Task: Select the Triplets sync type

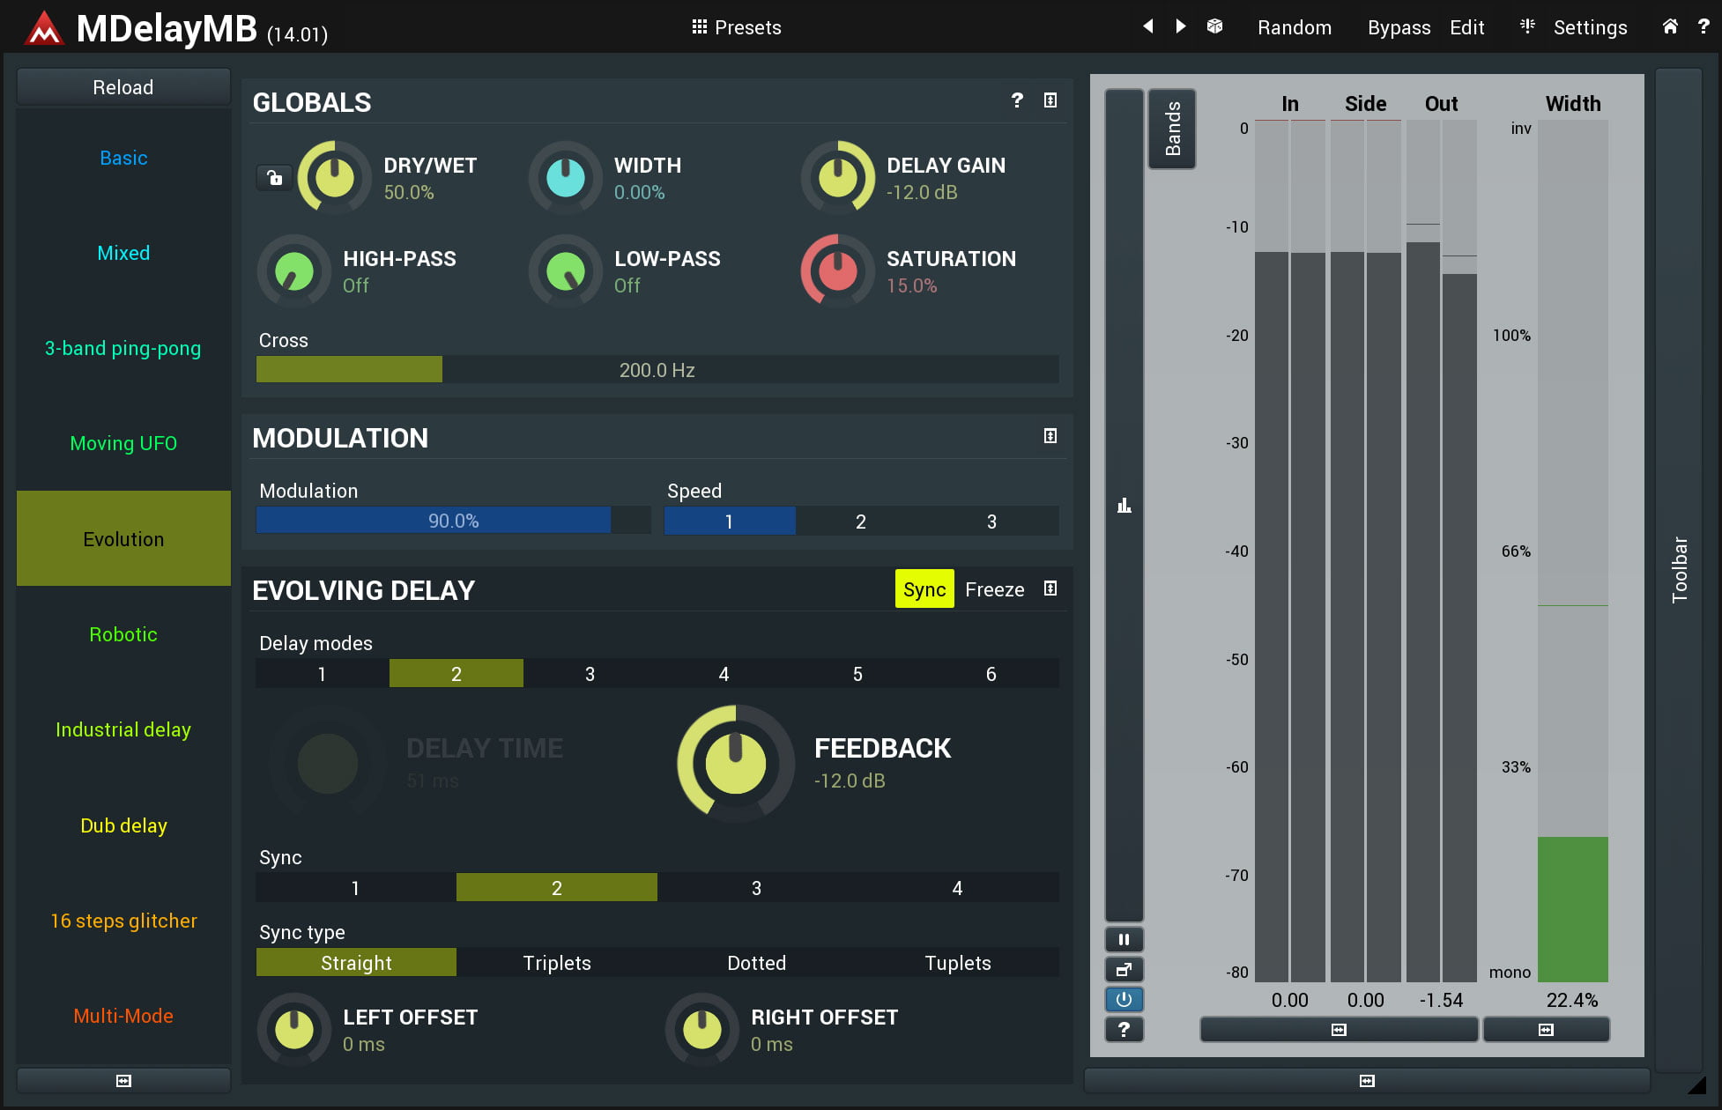Action: pyautogui.click(x=557, y=963)
